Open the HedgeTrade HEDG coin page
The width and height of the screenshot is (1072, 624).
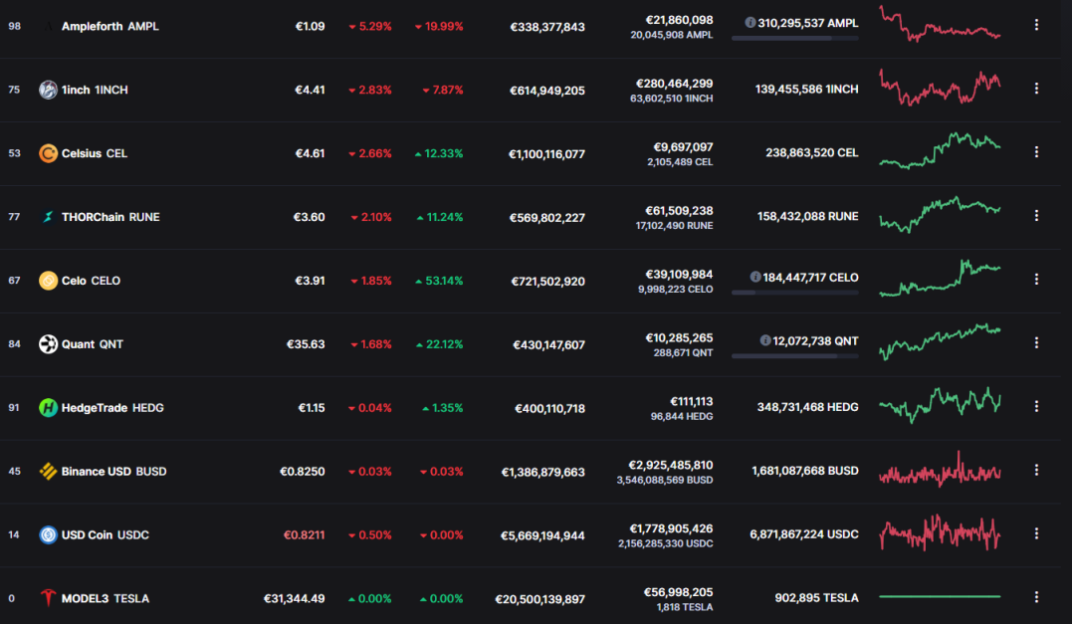pyautogui.click(x=112, y=407)
